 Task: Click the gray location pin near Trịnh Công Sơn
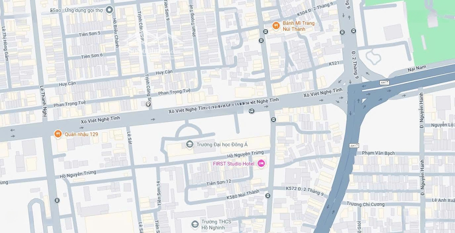click(148, 104)
